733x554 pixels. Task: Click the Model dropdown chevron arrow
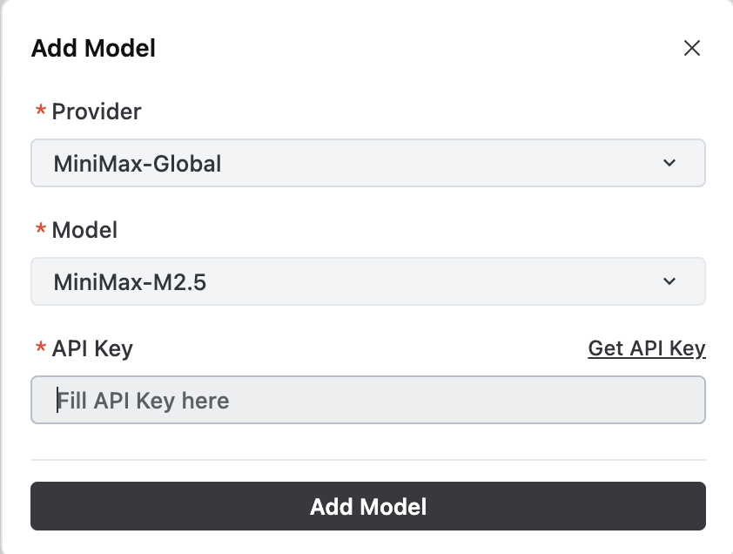(x=669, y=281)
